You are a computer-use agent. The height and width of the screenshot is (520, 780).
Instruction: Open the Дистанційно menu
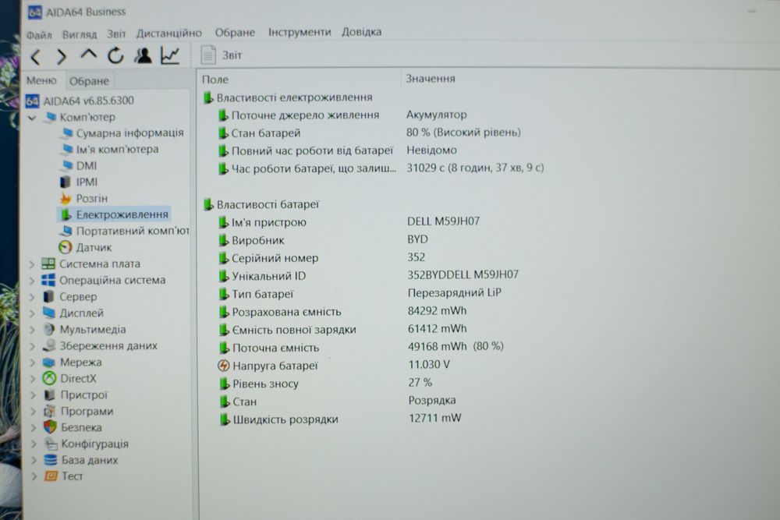tap(169, 34)
